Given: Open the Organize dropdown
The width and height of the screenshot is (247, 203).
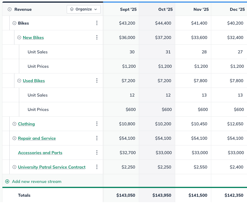Looking at the screenshot, I should tap(84, 9).
